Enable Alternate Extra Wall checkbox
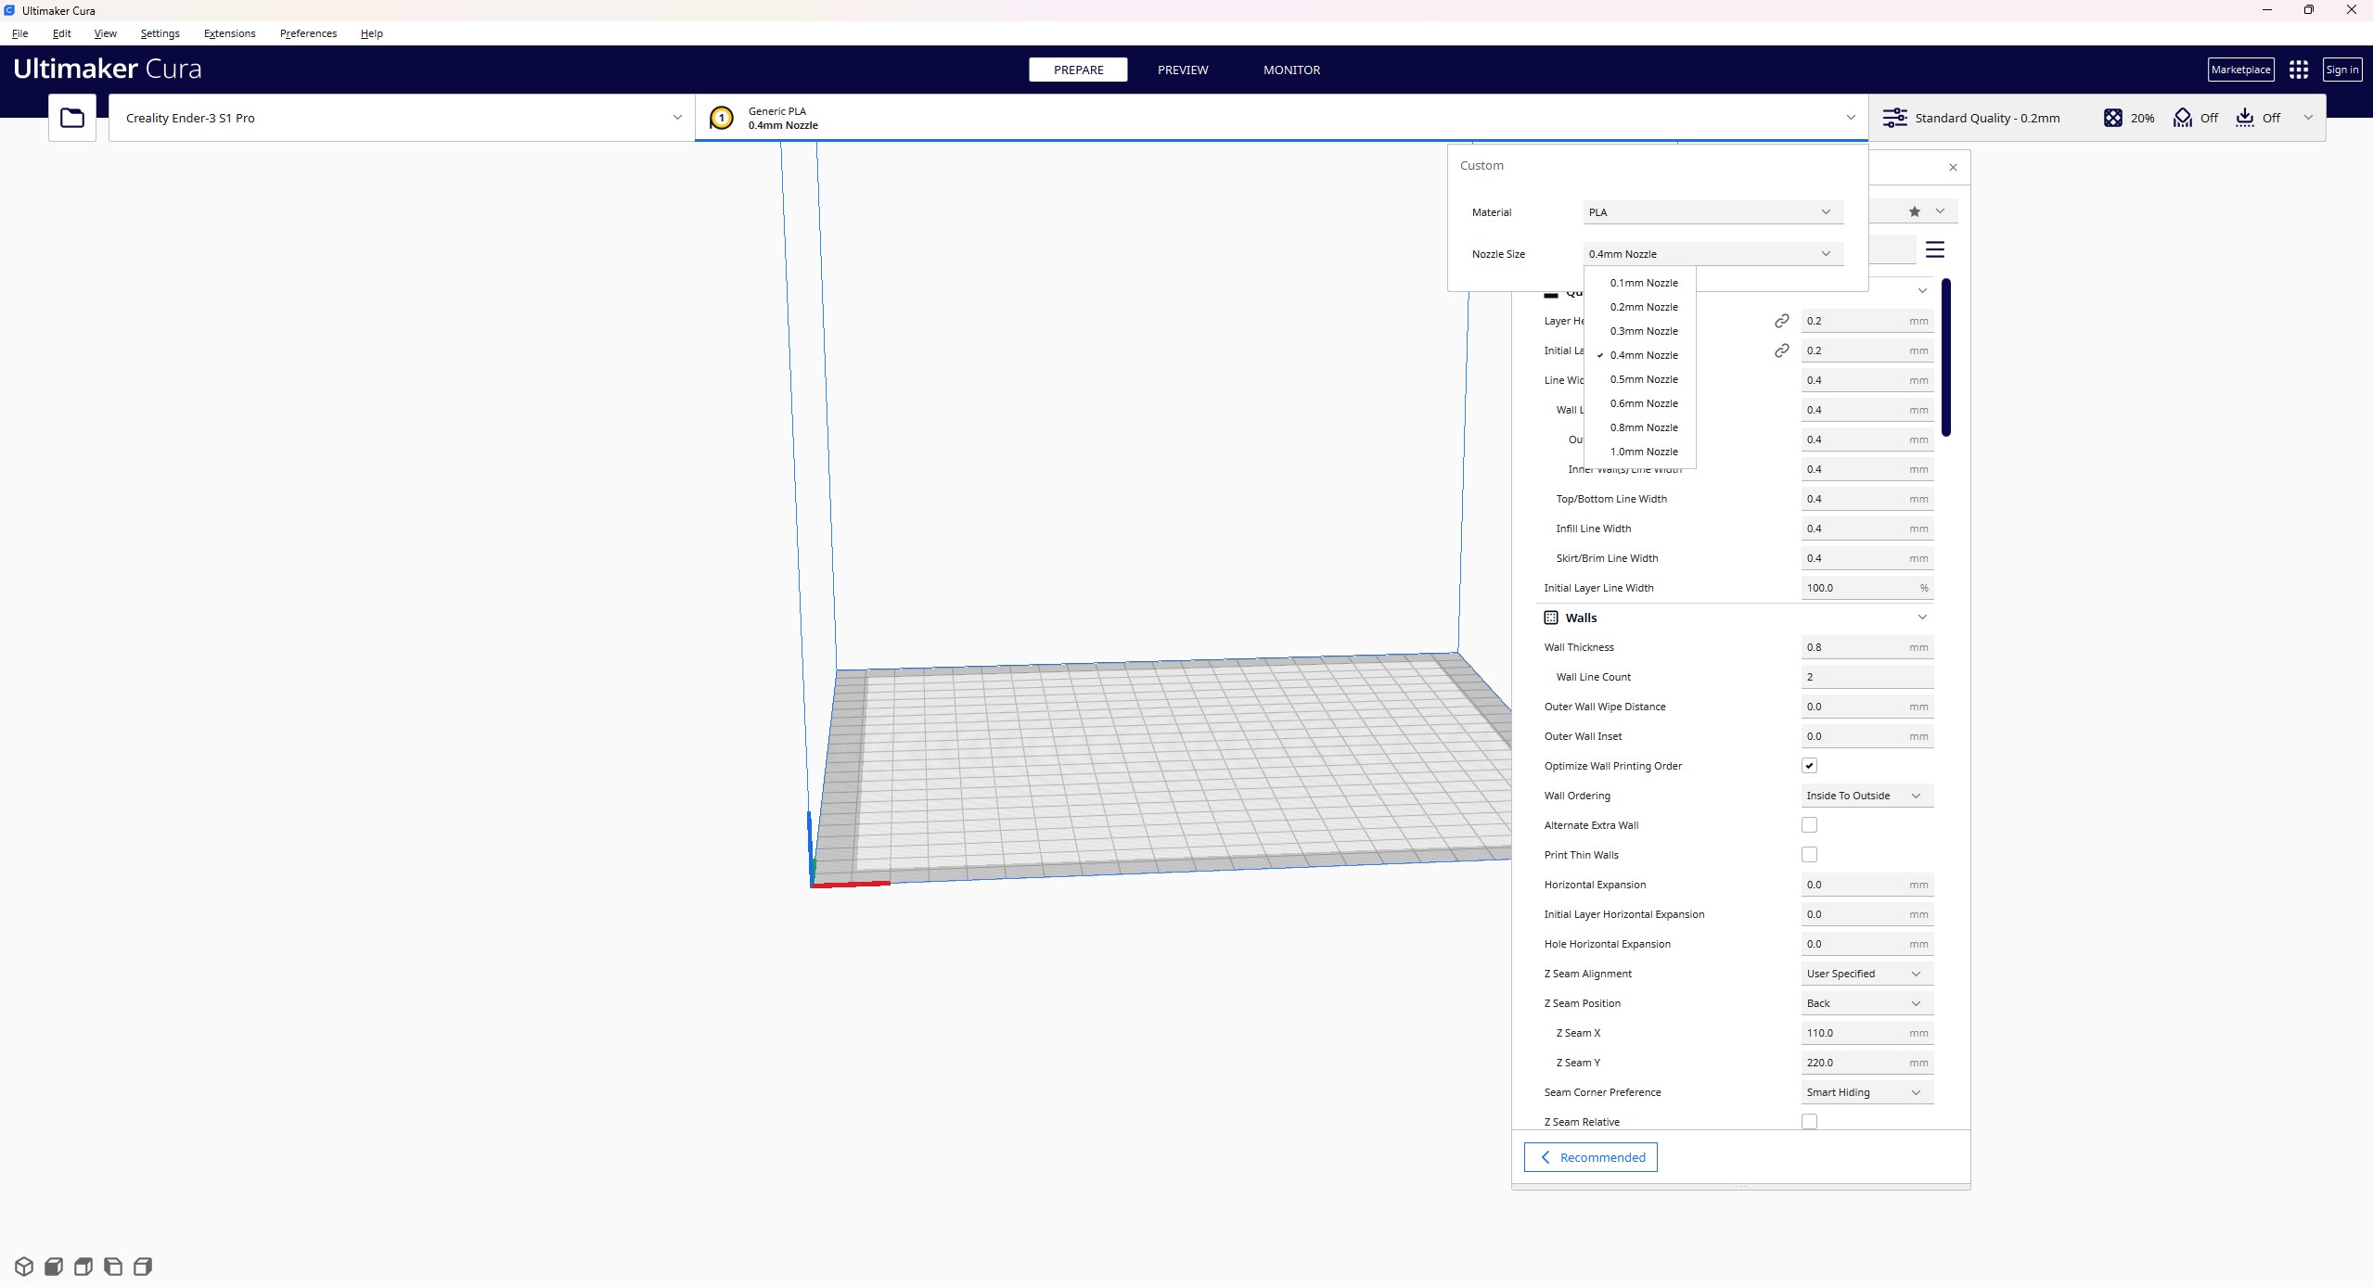The width and height of the screenshot is (2373, 1287). coord(1809,825)
